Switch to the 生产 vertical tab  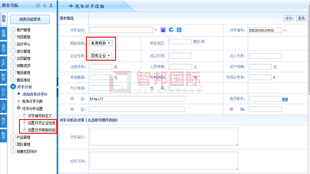[x=4, y=62]
